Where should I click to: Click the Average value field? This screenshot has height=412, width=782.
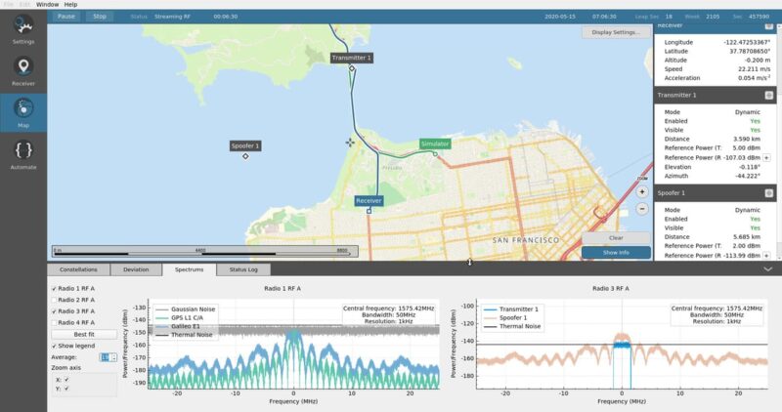[106, 357]
